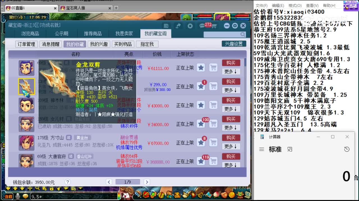The image size is (359, 201).
Task: Click calculator keep-on-top icon
Action: (290, 149)
